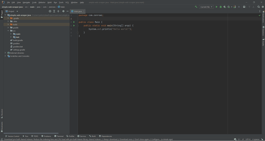The height and width of the screenshot is (141, 265).
Task: Run the current file with the green play button
Action: [x=217, y=7]
